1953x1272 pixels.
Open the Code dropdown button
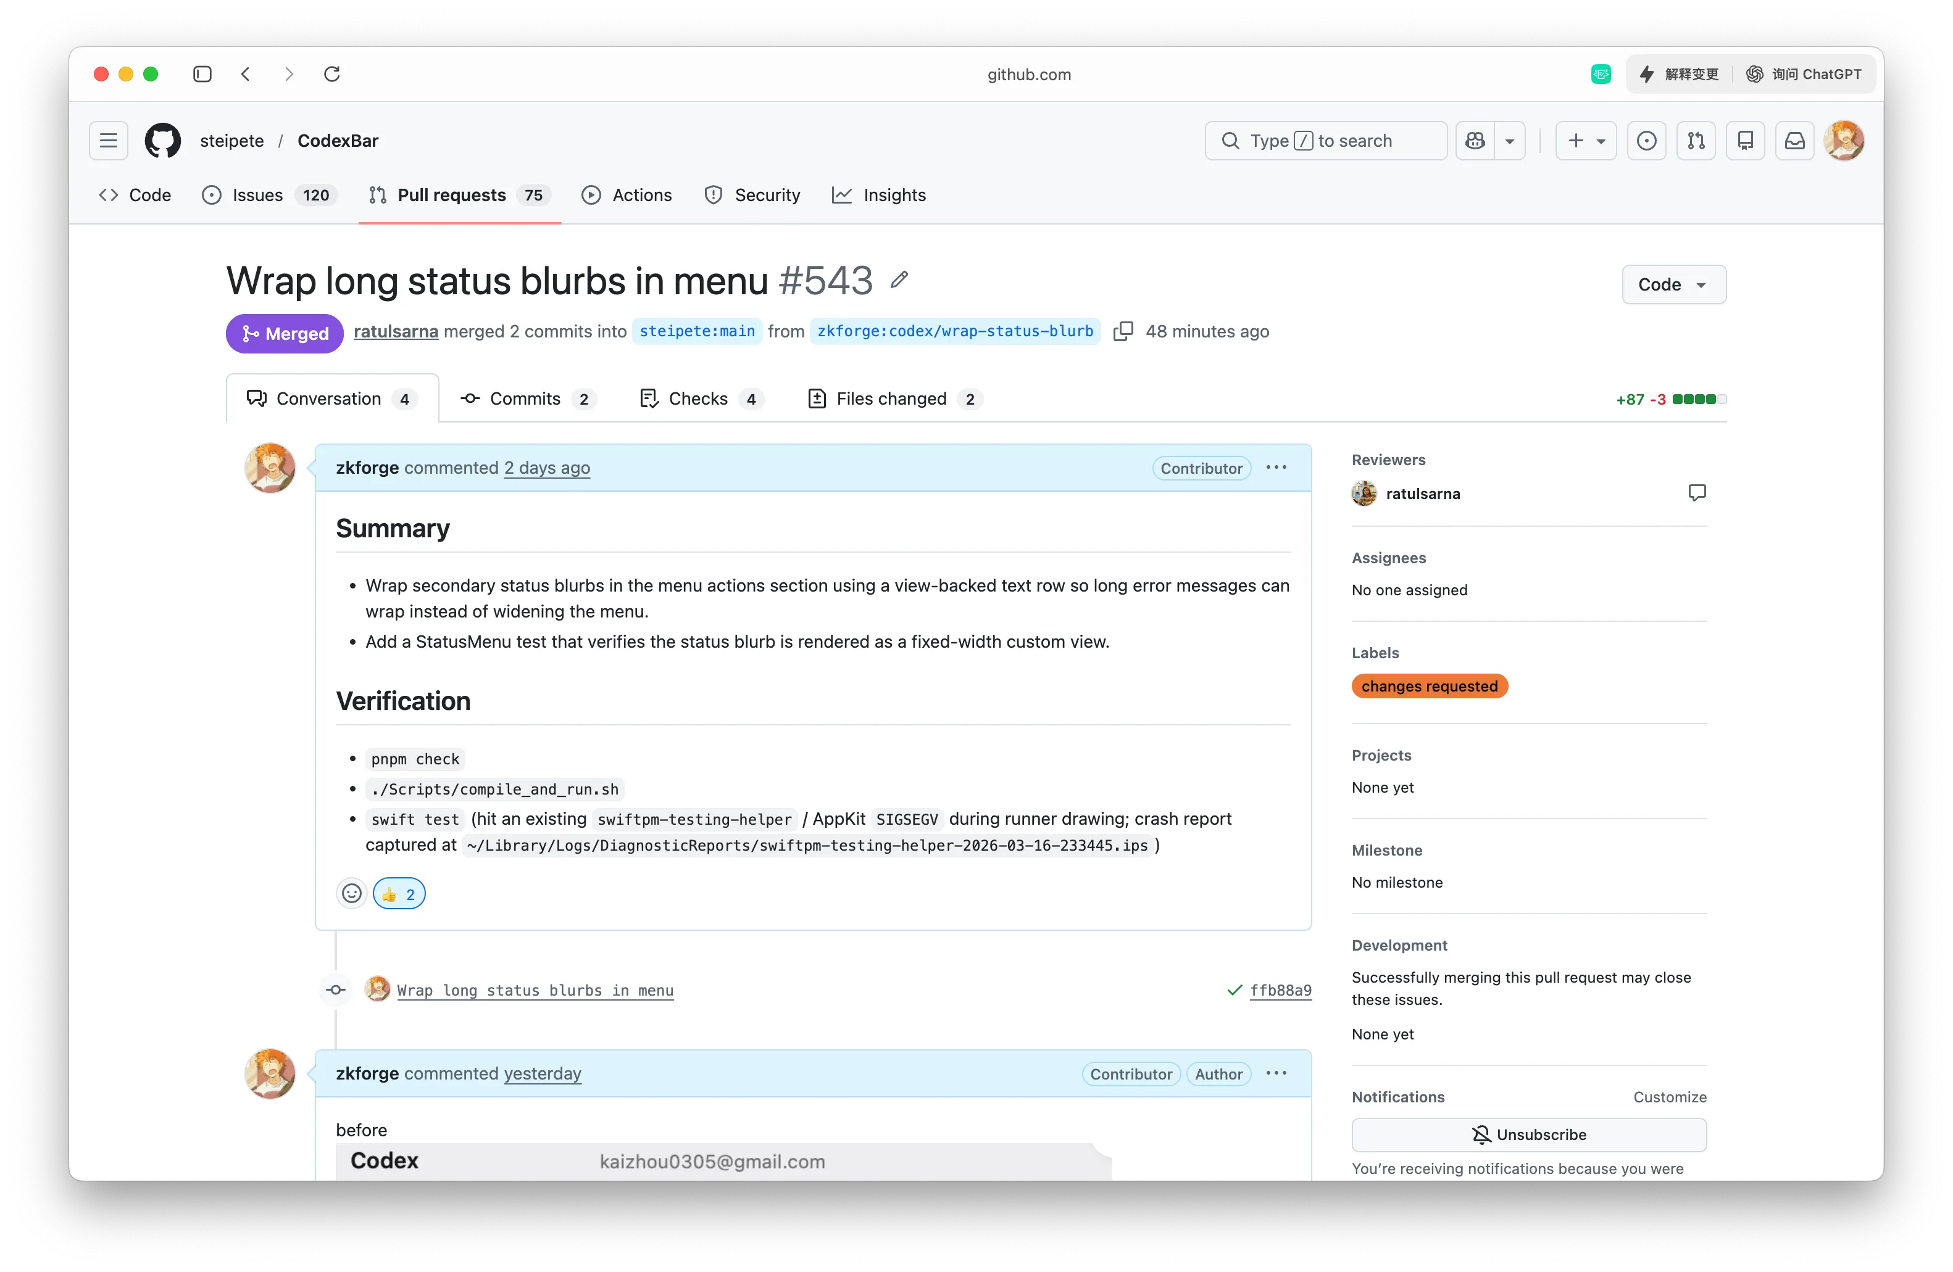point(1673,284)
